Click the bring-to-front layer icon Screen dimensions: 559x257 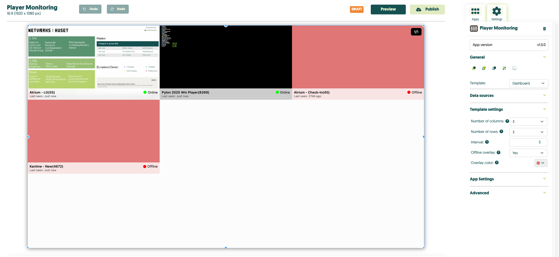coord(484,68)
